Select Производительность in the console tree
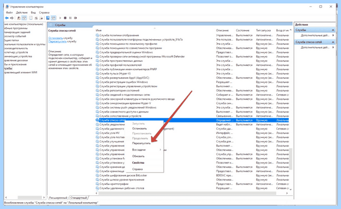 pyautogui.click(x=16, y=48)
